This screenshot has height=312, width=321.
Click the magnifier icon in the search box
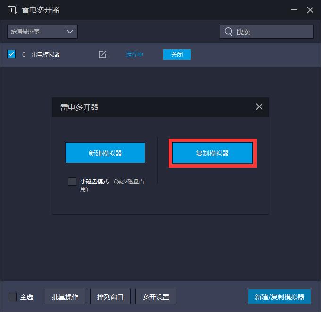pos(228,32)
